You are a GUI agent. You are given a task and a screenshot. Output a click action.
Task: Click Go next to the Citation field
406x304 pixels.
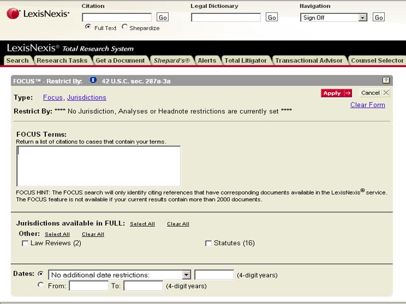[162, 17]
